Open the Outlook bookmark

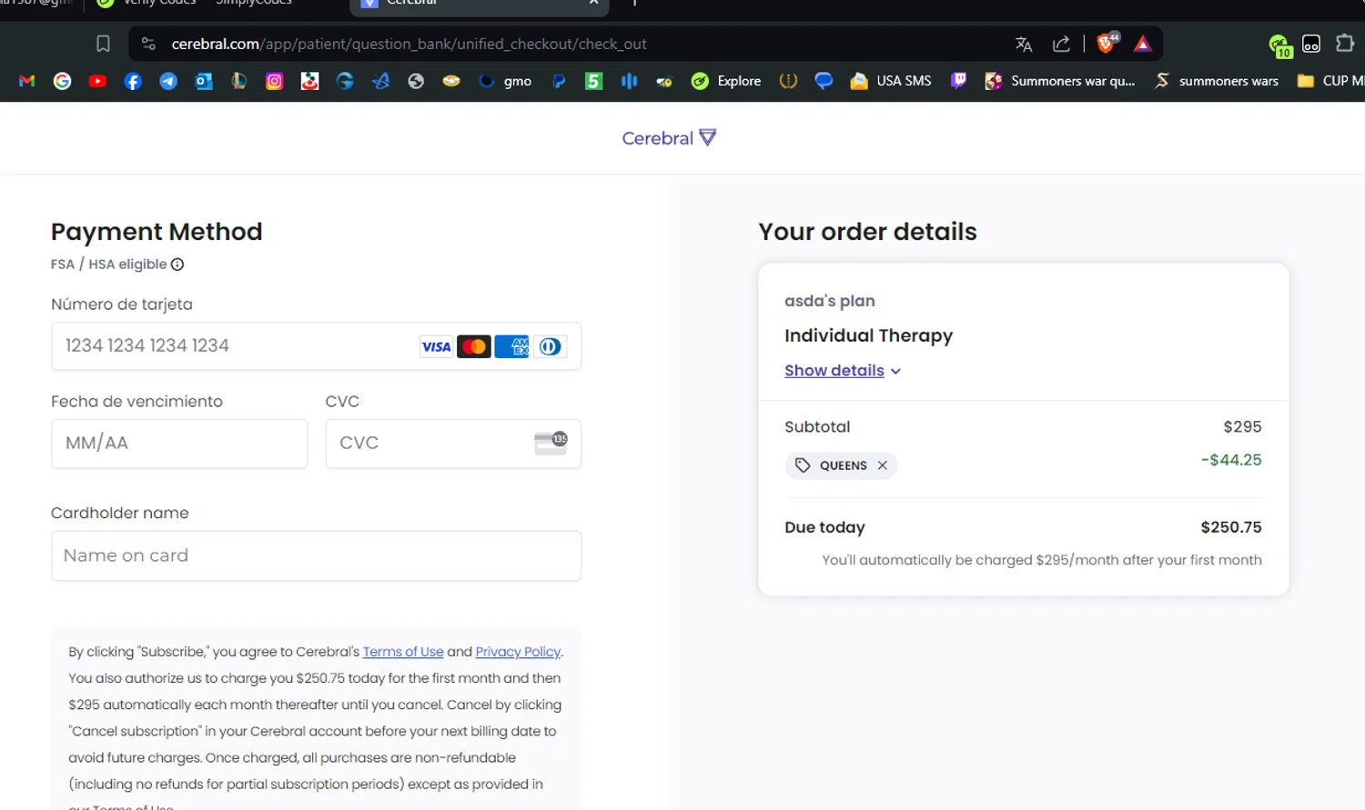click(x=204, y=81)
